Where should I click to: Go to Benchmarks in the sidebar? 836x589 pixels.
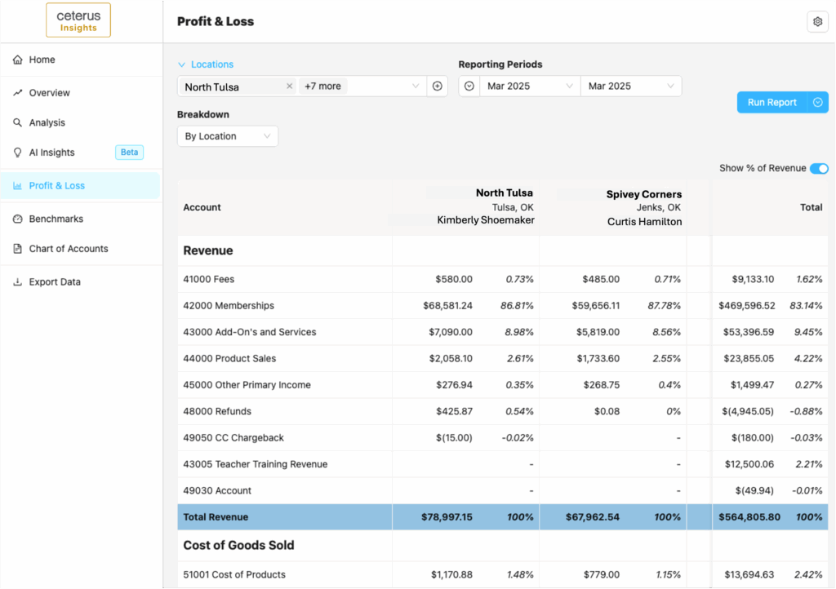coord(56,219)
